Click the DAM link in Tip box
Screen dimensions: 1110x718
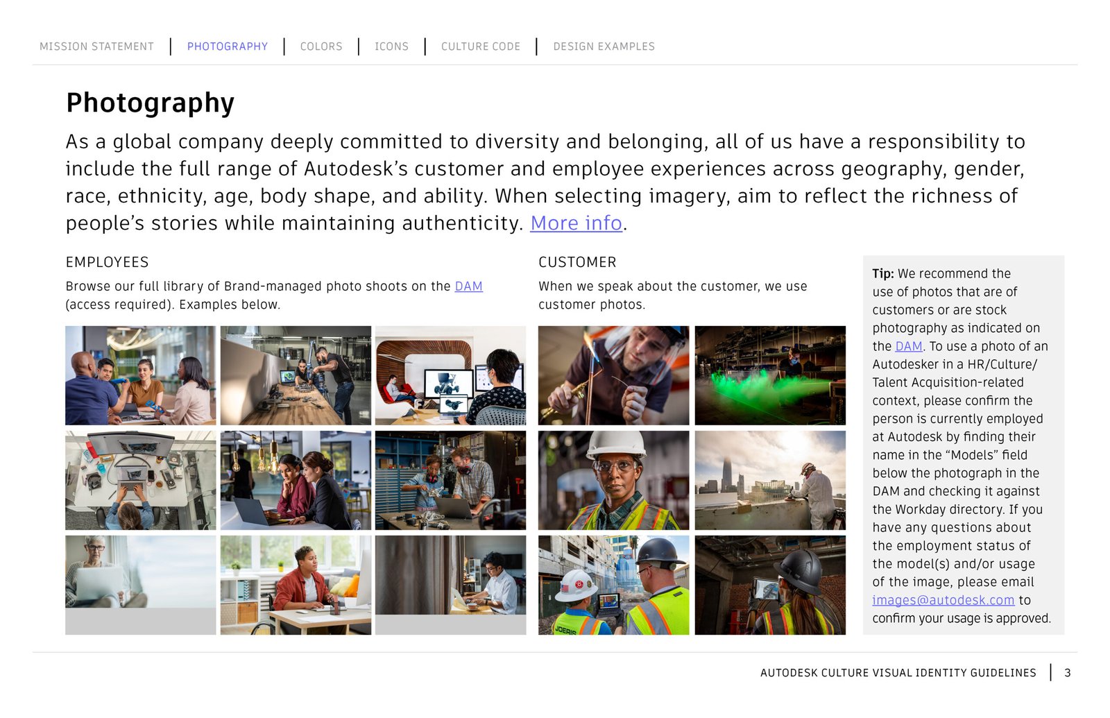[908, 346]
